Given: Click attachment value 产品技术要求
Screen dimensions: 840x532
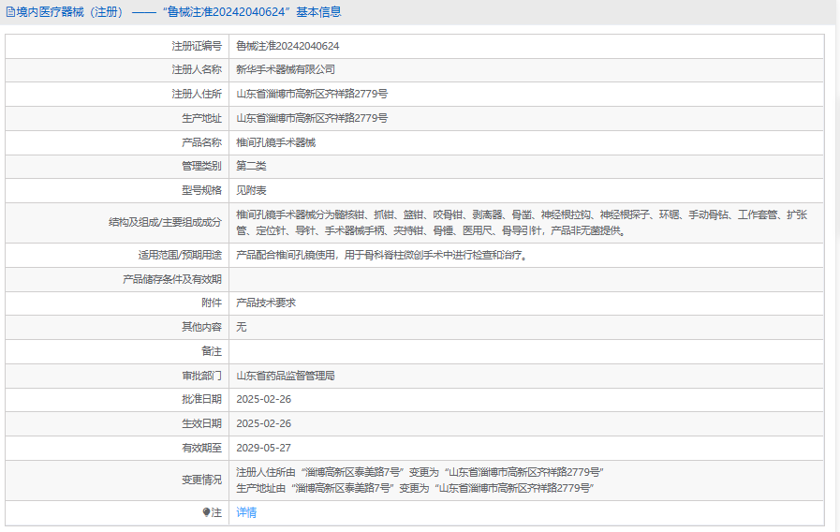Looking at the screenshot, I should tap(266, 303).
